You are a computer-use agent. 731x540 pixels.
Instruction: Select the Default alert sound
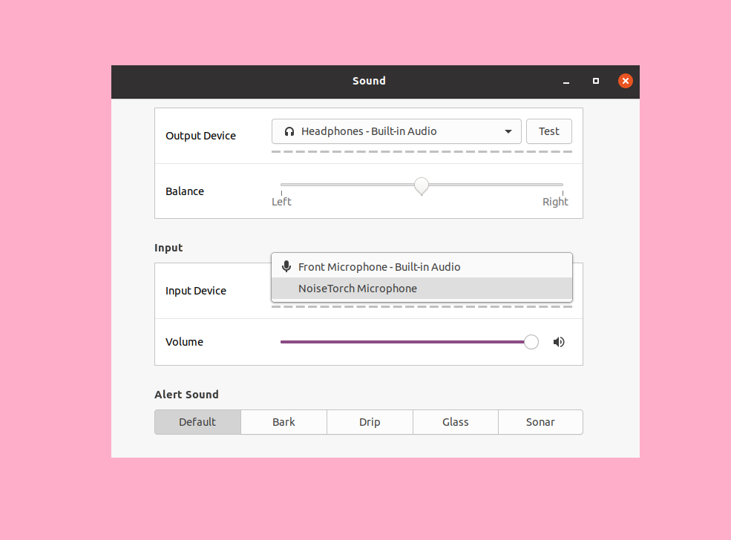tap(197, 422)
